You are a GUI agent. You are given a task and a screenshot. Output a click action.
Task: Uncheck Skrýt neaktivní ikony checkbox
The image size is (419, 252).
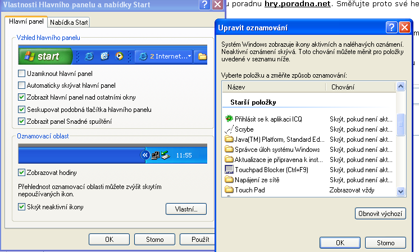pyautogui.click(x=22, y=207)
